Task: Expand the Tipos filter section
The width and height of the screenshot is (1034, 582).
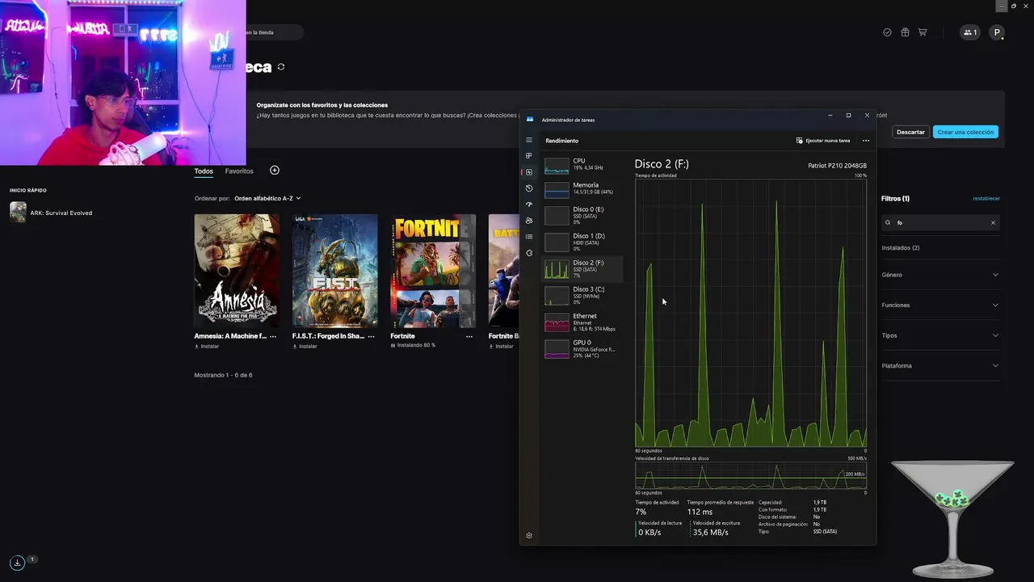Action: point(940,335)
